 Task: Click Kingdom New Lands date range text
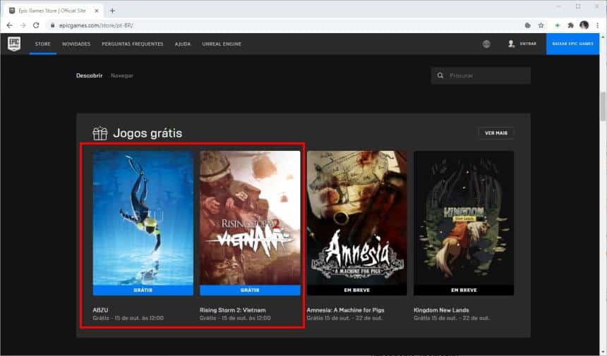pos(452,318)
